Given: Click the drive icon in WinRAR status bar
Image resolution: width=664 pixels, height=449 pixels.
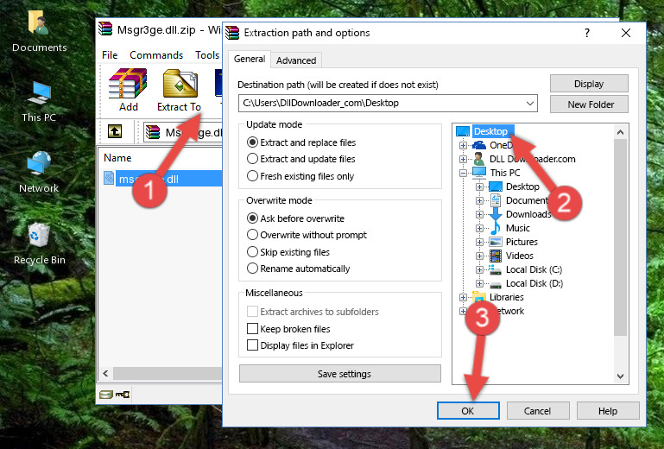Looking at the screenshot, I should coord(106,395).
